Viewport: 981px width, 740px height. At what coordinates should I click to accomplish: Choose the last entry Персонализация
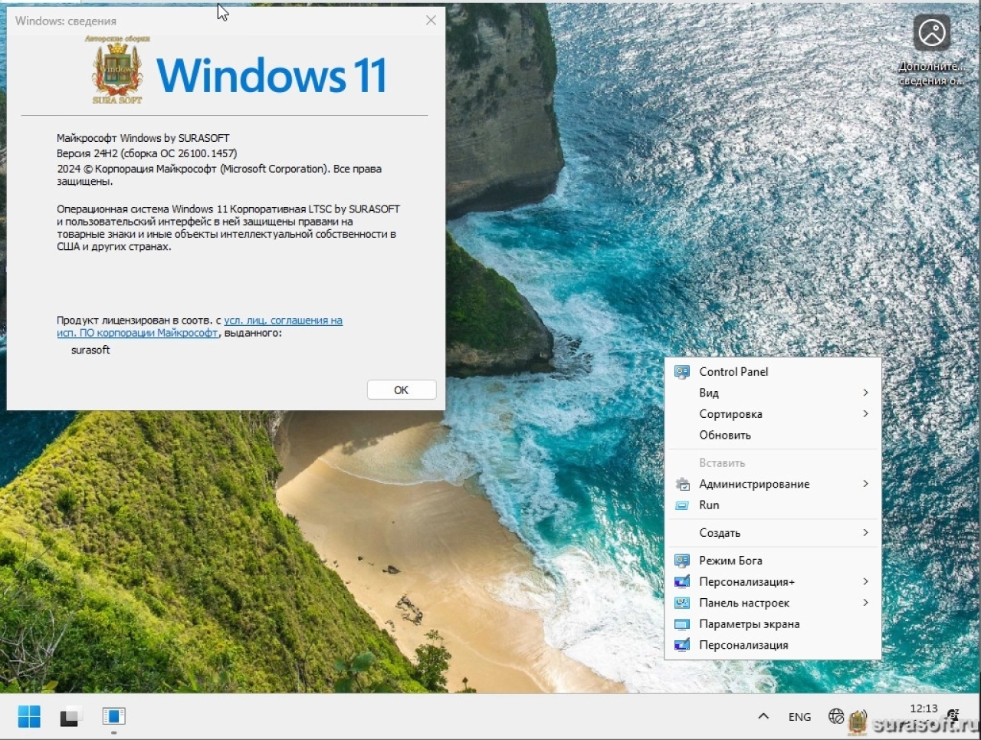tap(773, 645)
